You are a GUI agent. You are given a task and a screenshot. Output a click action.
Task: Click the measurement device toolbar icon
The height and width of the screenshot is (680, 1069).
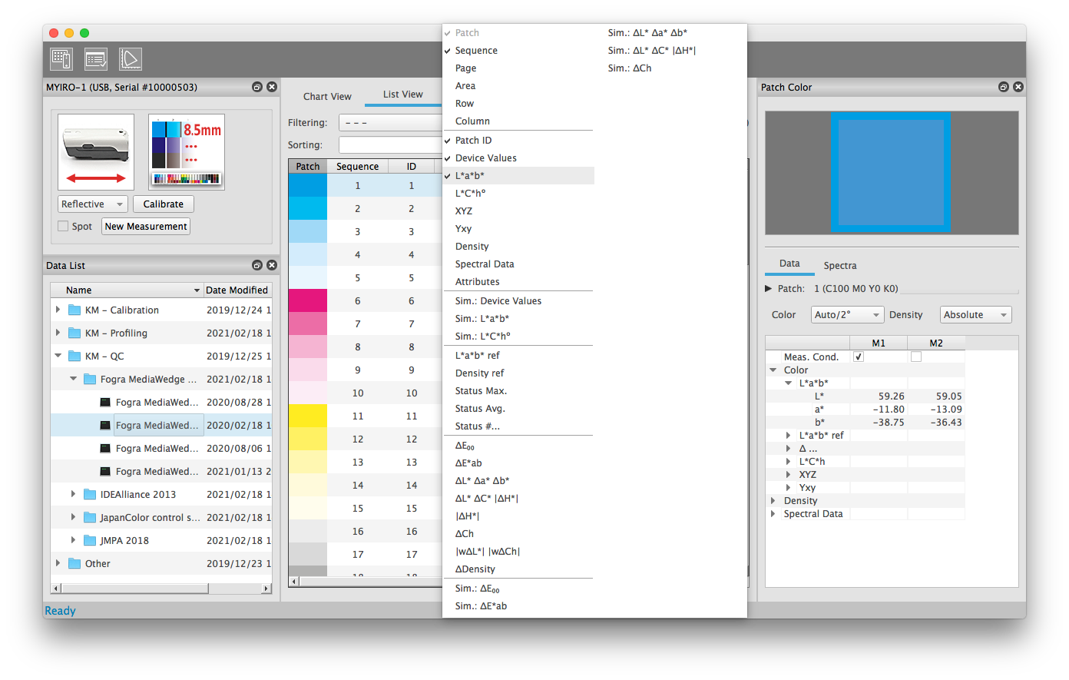(61, 59)
